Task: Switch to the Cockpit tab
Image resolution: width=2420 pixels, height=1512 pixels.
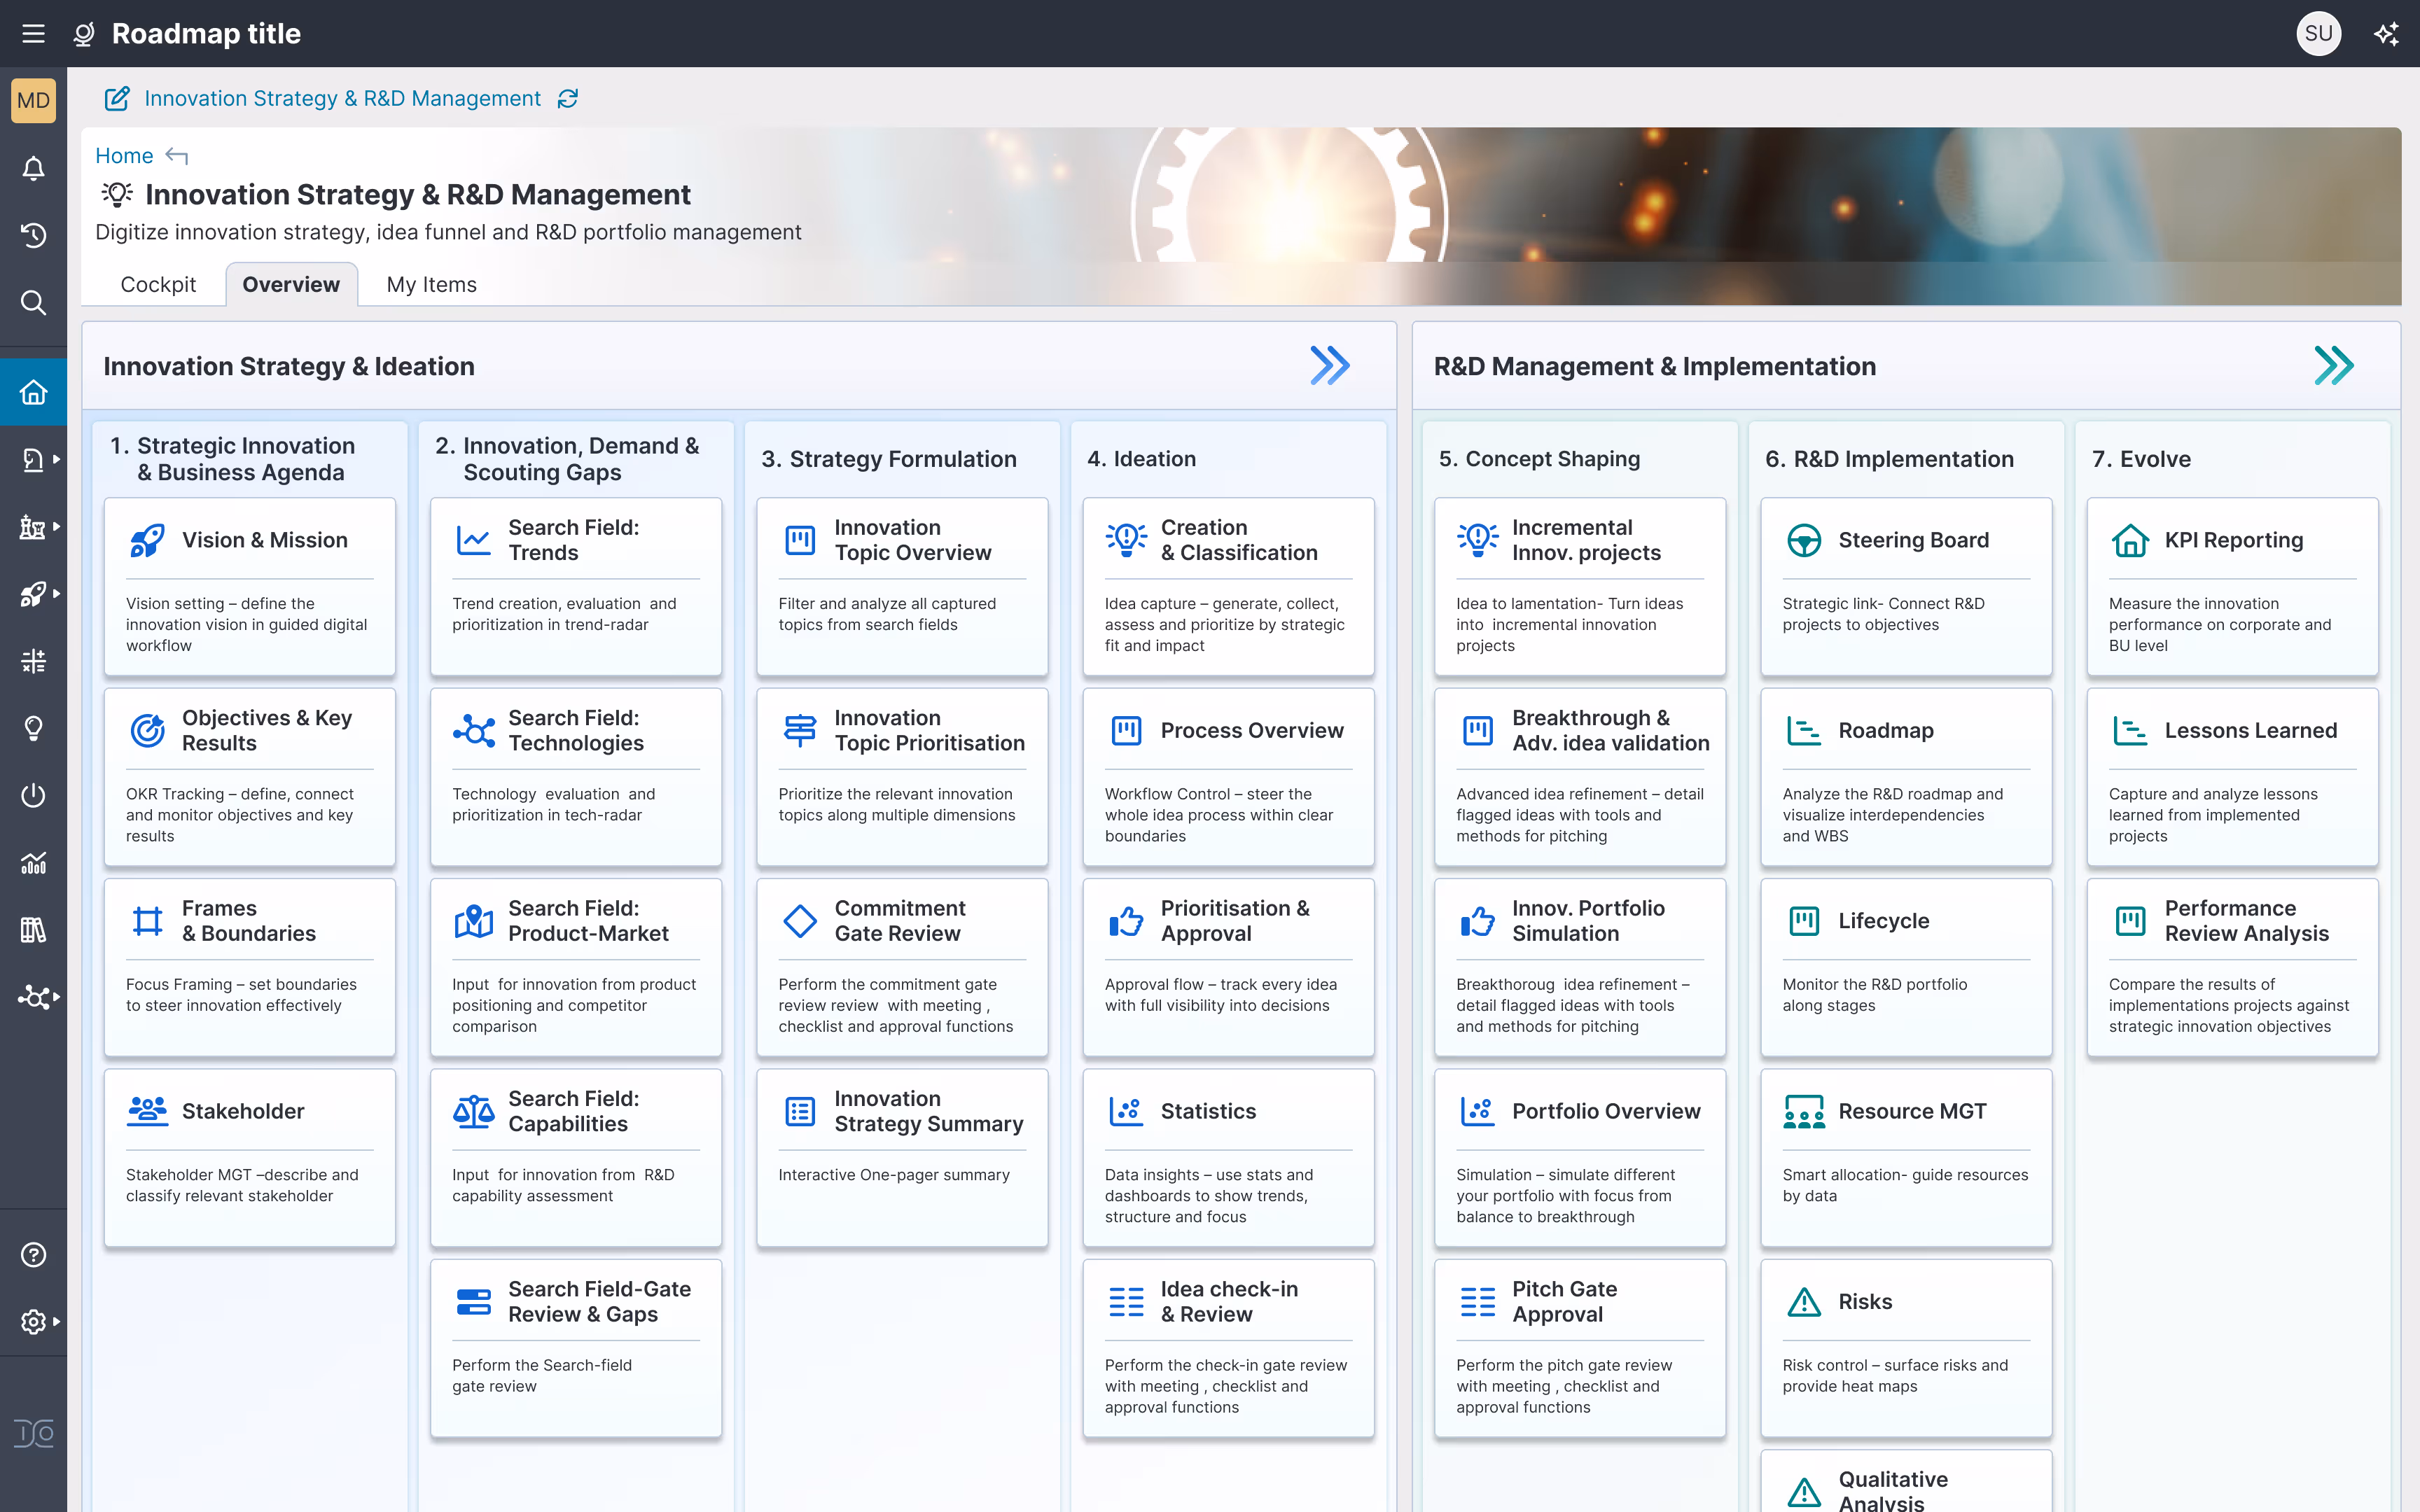Action: (x=158, y=284)
